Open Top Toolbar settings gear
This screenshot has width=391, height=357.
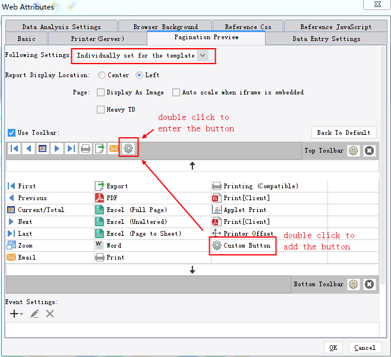click(x=354, y=150)
